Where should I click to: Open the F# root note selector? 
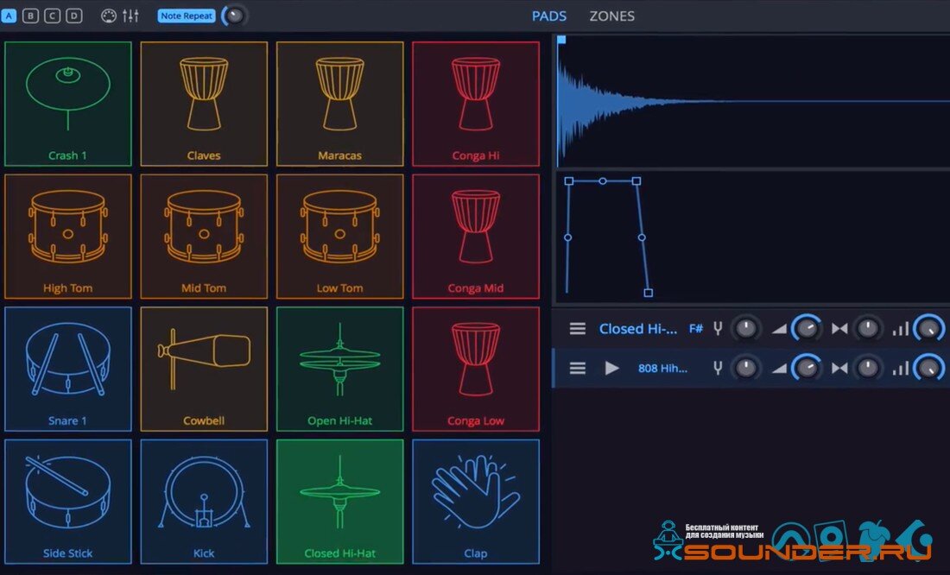(x=696, y=329)
